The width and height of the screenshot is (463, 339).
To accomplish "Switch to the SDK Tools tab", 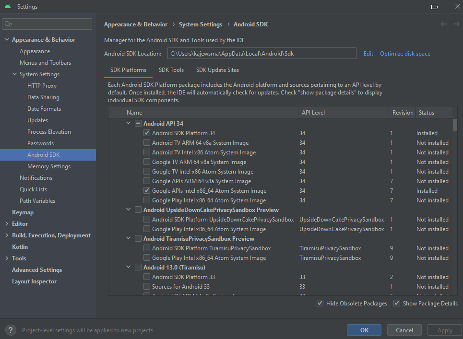I will coord(171,70).
